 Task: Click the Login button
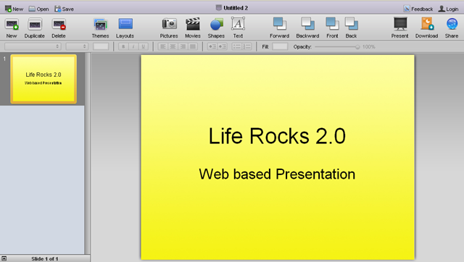pyautogui.click(x=448, y=9)
